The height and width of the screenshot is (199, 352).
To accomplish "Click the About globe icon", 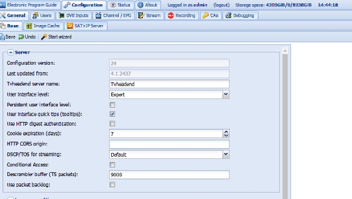I will click(140, 5).
